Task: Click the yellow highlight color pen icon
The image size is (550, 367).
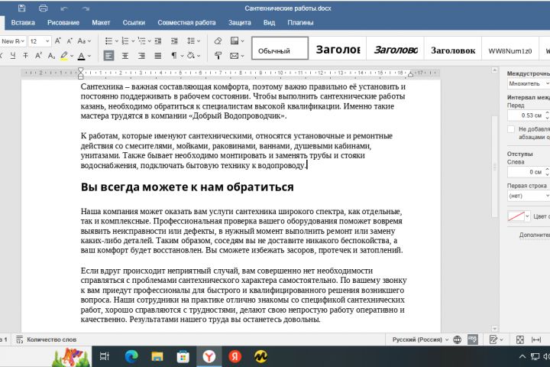Action: pyautogui.click(x=64, y=56)
